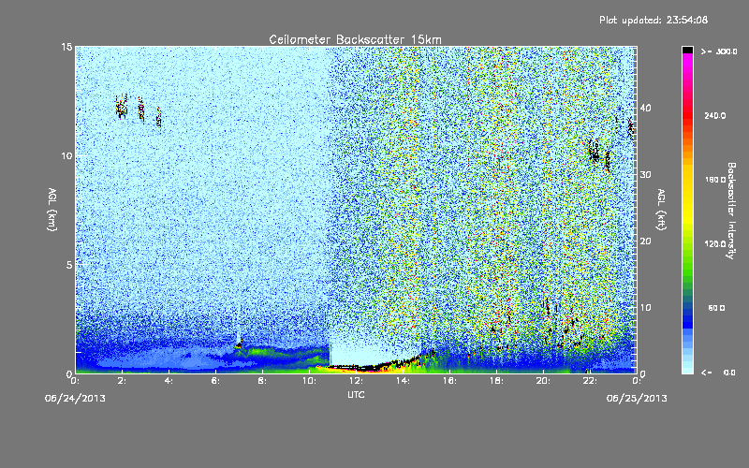This screenshot has height=468, width=749.
Task: Click the 30 tick on the kft axis
Action: [645, 175]
